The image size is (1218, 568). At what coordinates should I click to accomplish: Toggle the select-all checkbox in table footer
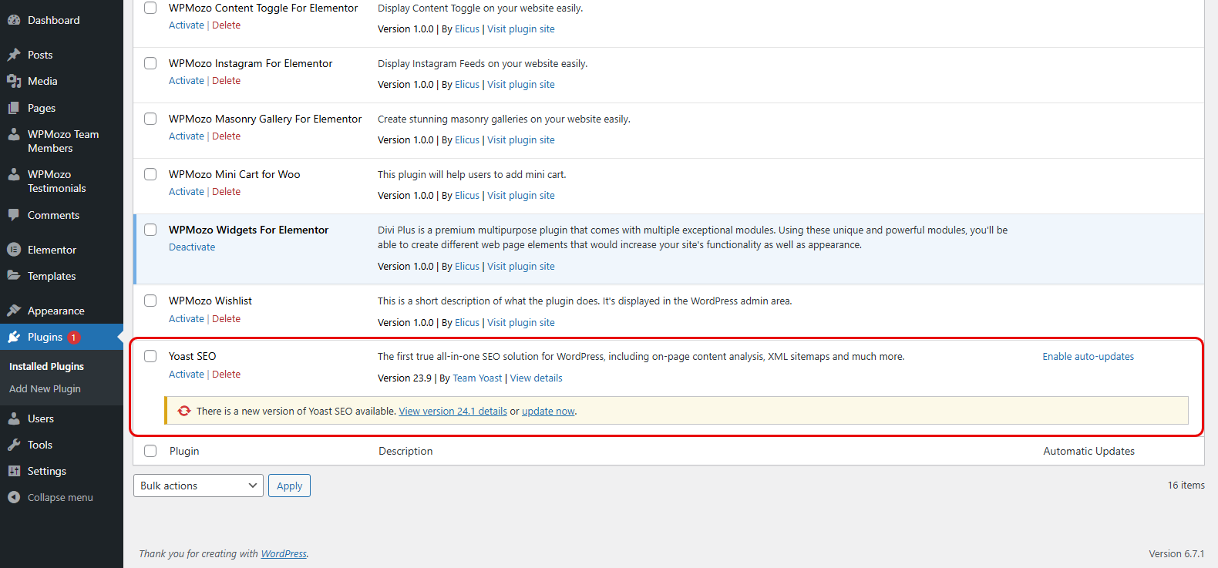[x=150, y=451]
